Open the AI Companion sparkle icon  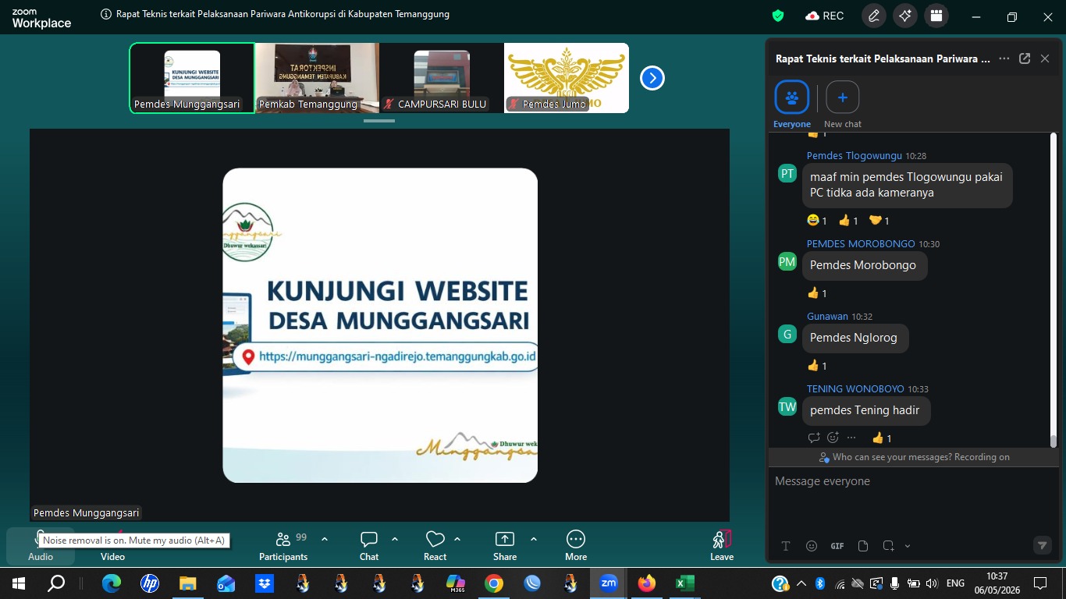click(x=905, y=16)
